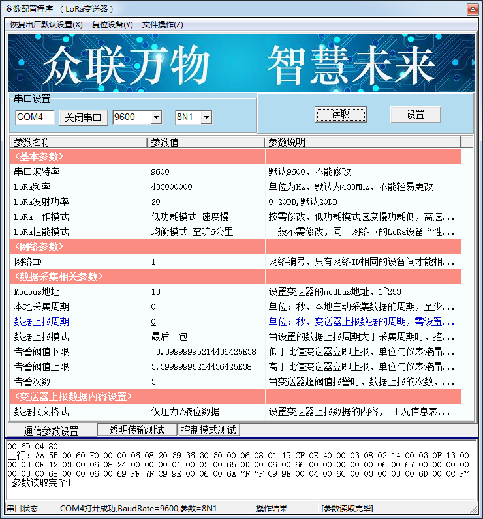
Task: Click the 上行 hex data log line
Action: [238, 465]
